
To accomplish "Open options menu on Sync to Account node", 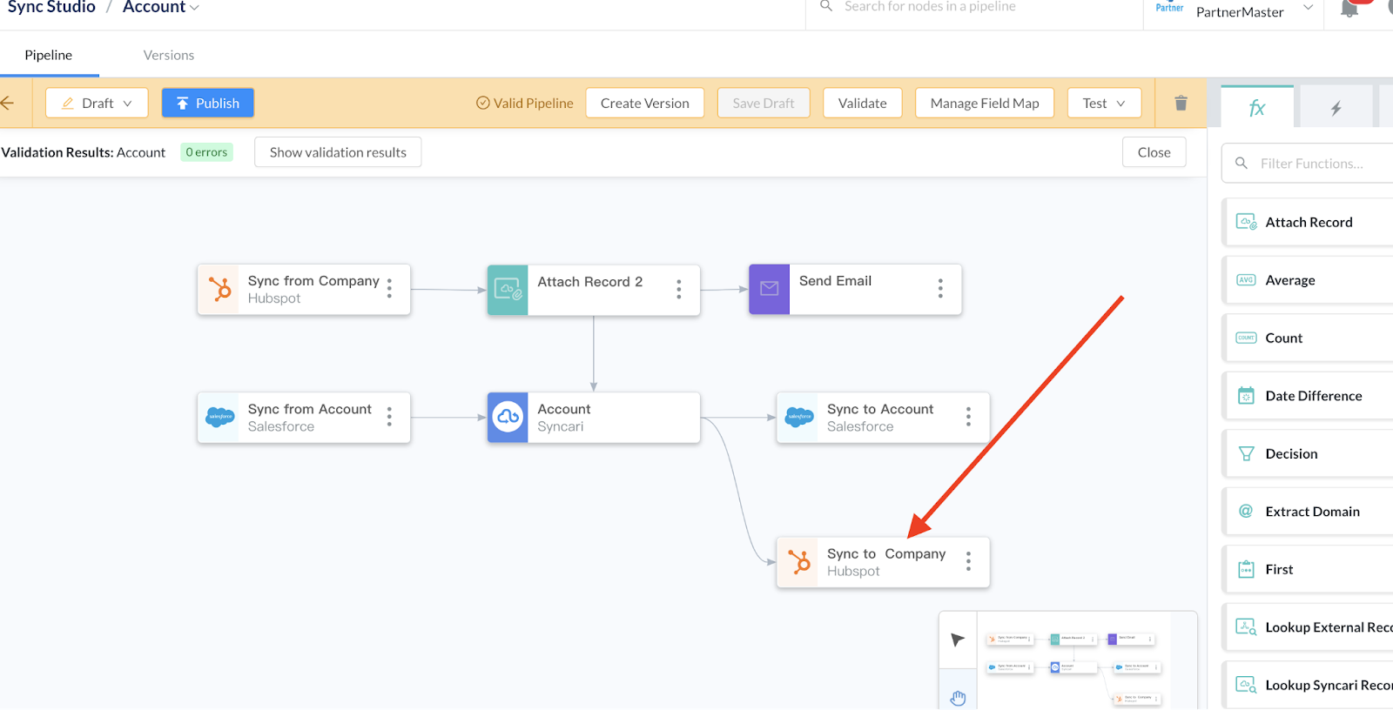I will 968,417.
